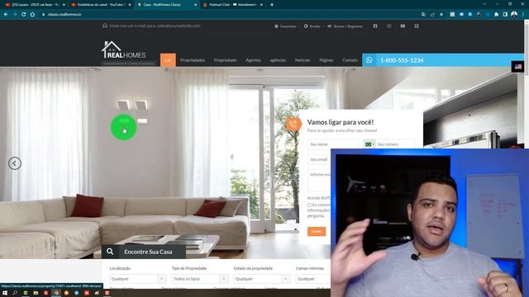
Task: Click the Chrome icon in the taskbar
Action: (56, 293)
